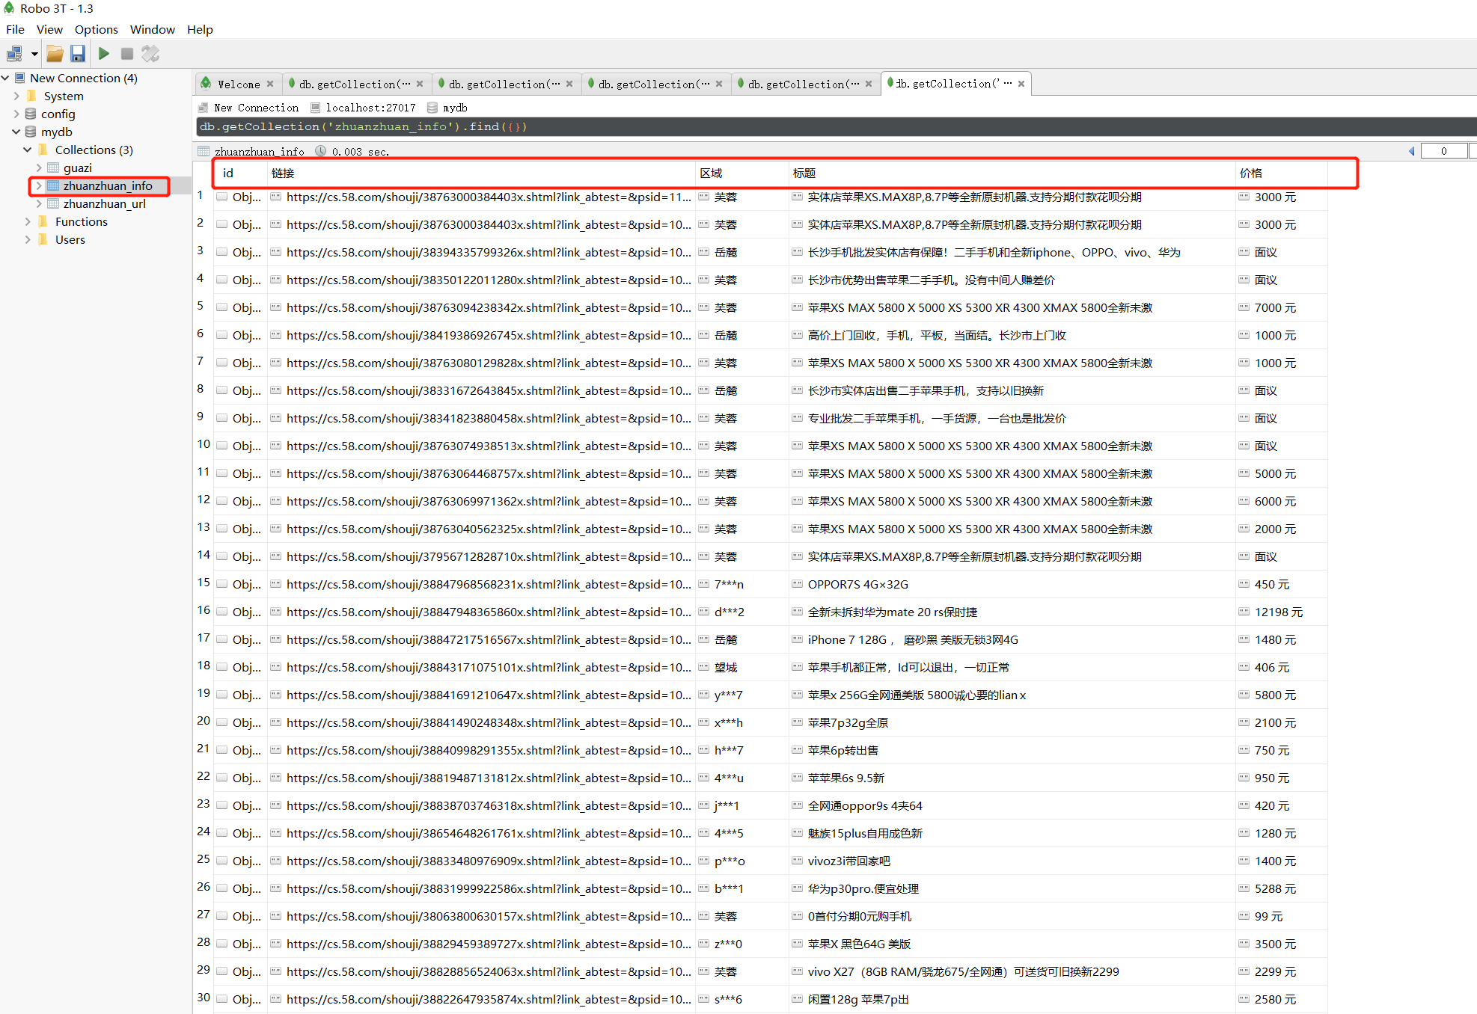Open the Options menu
This screenshot has height=1014, width=1477.
coord(96,29)
